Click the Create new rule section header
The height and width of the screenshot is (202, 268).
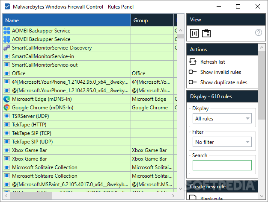(x=222, y=187)
